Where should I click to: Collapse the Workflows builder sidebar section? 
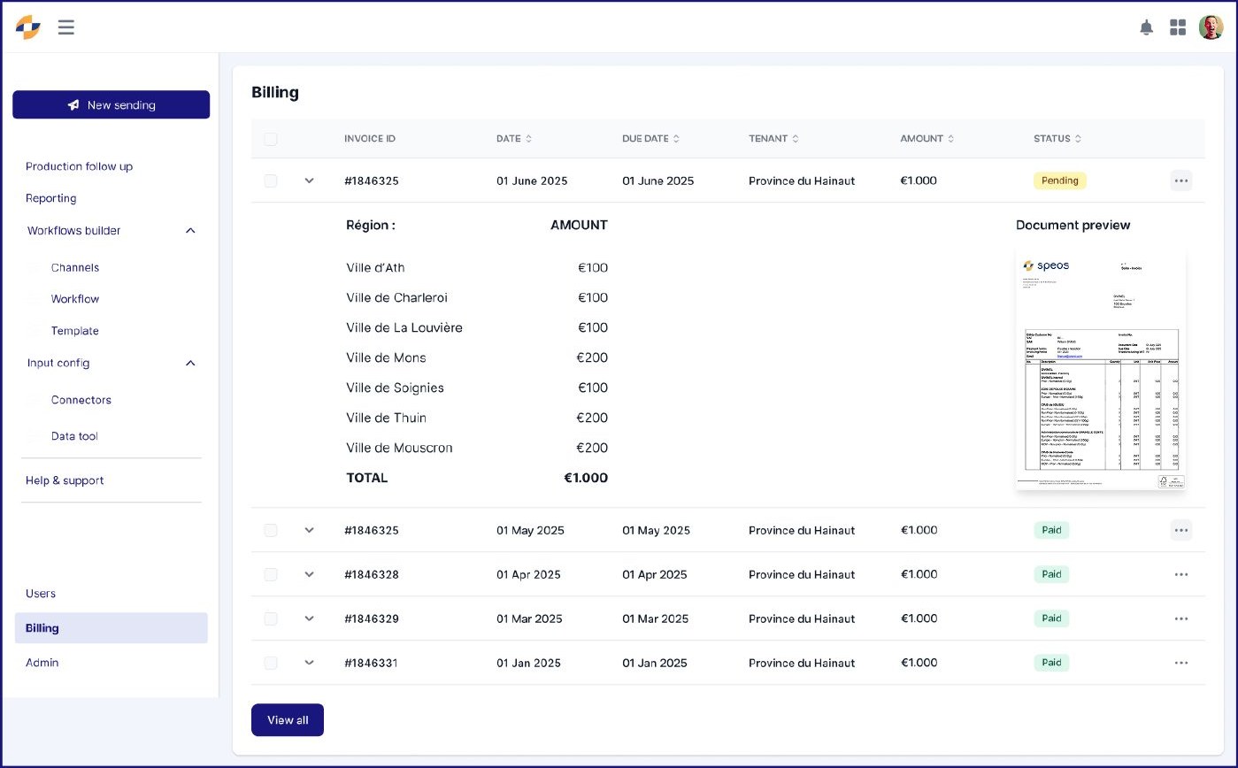pos(190,231)
